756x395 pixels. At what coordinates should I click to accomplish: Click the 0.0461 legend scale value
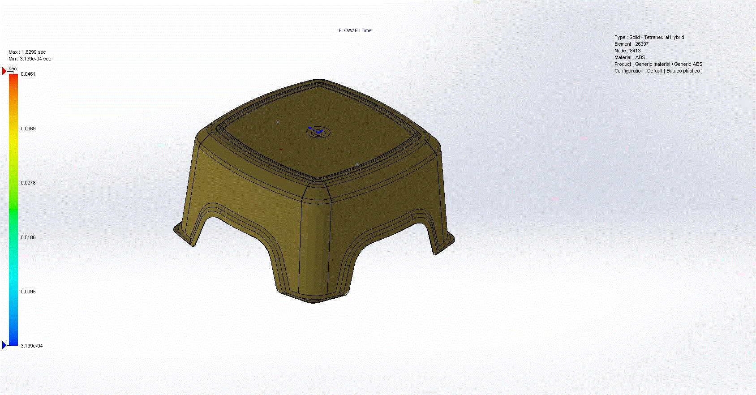coord(28,74)
